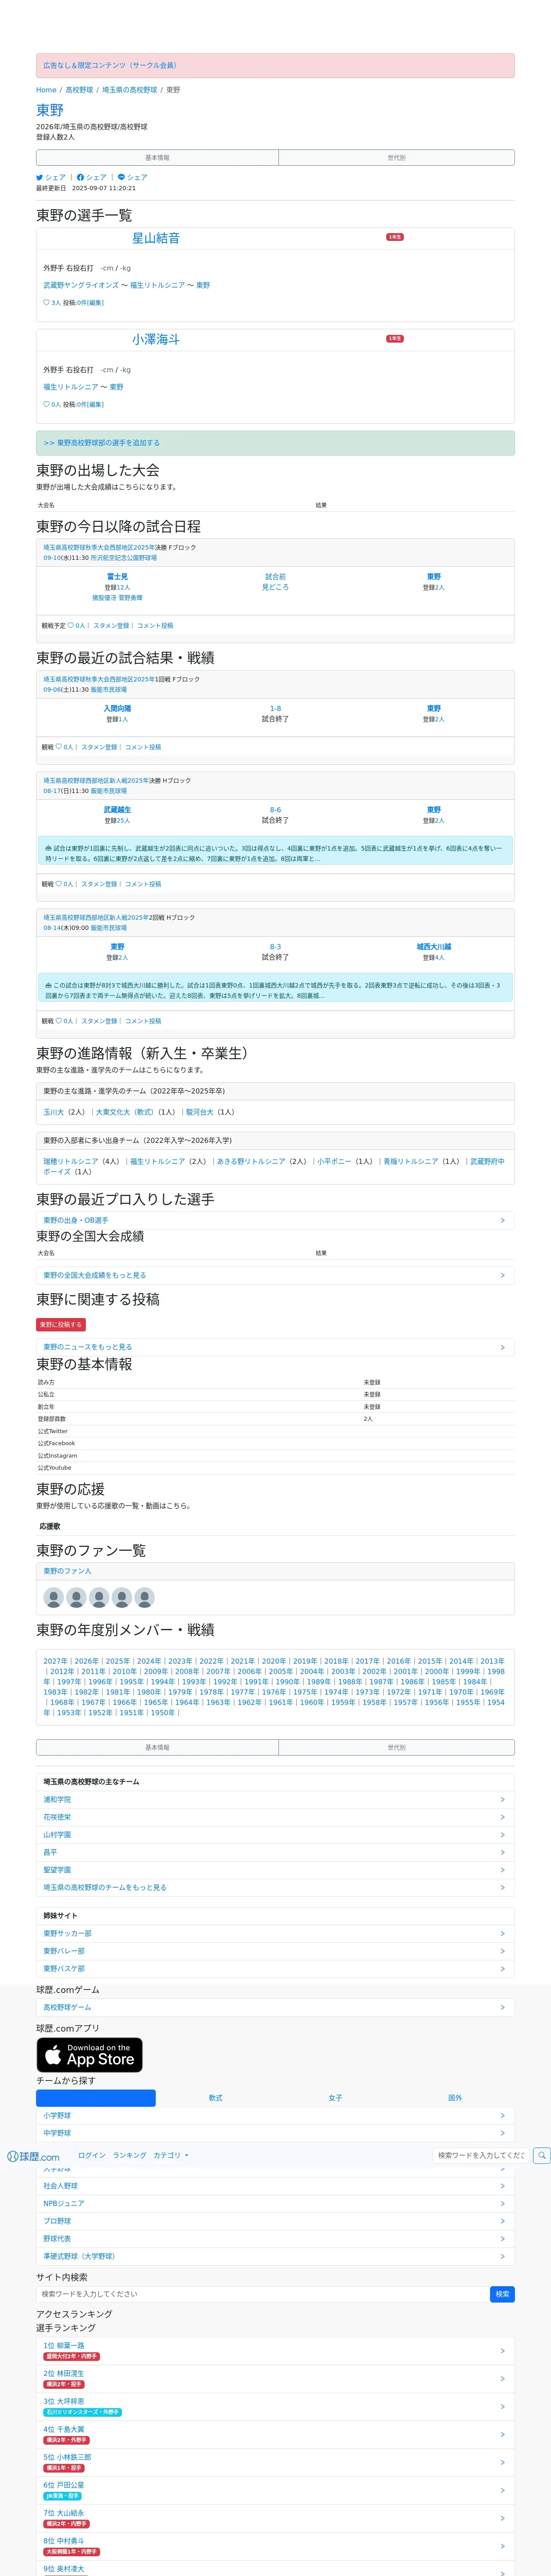This screenshot has width=551, height=2576.
Task: Click コメント投稿 on 入間向陽 match
Action: [x=143, y=746]
